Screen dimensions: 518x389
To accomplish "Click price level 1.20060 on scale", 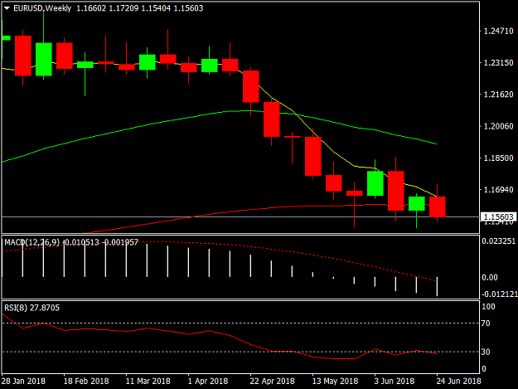I will 498,126.
